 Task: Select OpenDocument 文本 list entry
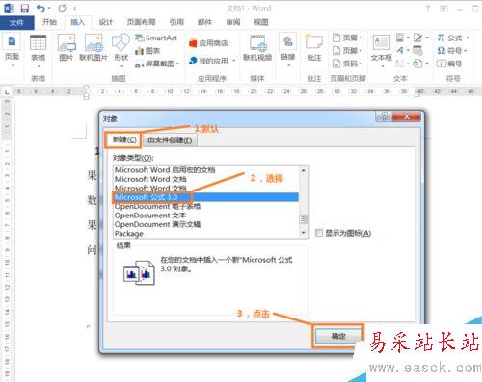point(206,216)
